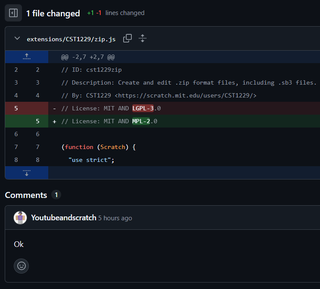Click Youtubeandscratch's avatar image
The image size is (320, 289).
tap(20, 218)
